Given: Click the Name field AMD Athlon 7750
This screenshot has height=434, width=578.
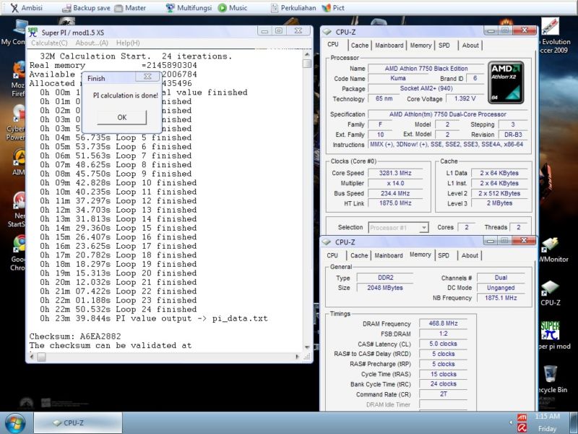Looking at the screenshot, I should [426, 68].
